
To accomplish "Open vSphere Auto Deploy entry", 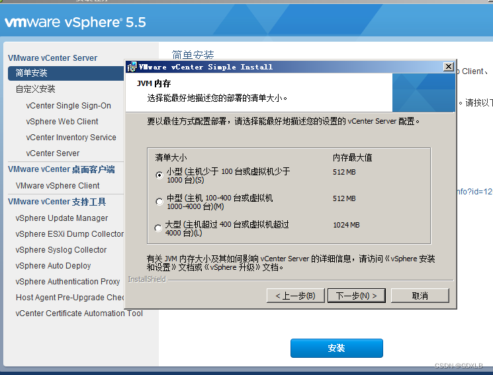I will pos(53,266).
